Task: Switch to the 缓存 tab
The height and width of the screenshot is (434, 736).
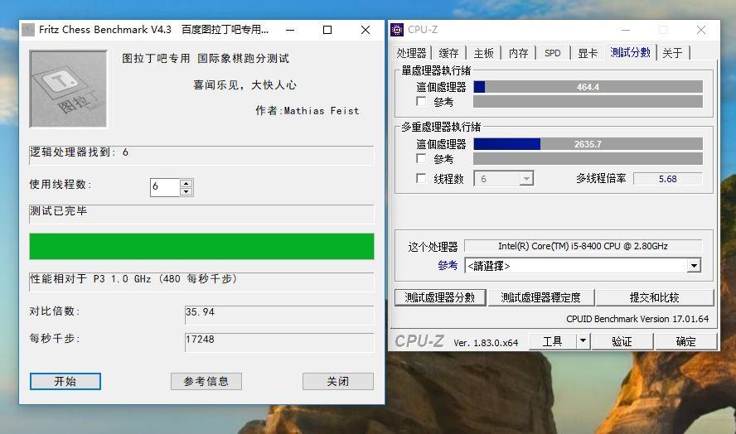Action: (x=448, y=53)
